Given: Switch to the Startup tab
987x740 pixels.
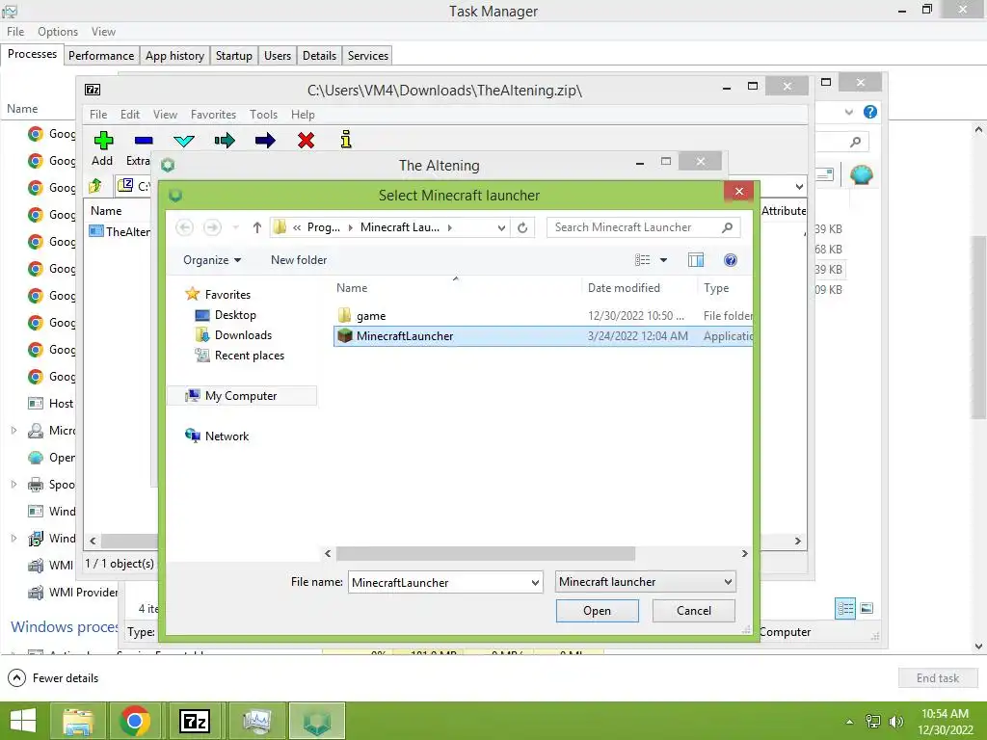Looking at the screenshot, I should click(x=234, y=55).
